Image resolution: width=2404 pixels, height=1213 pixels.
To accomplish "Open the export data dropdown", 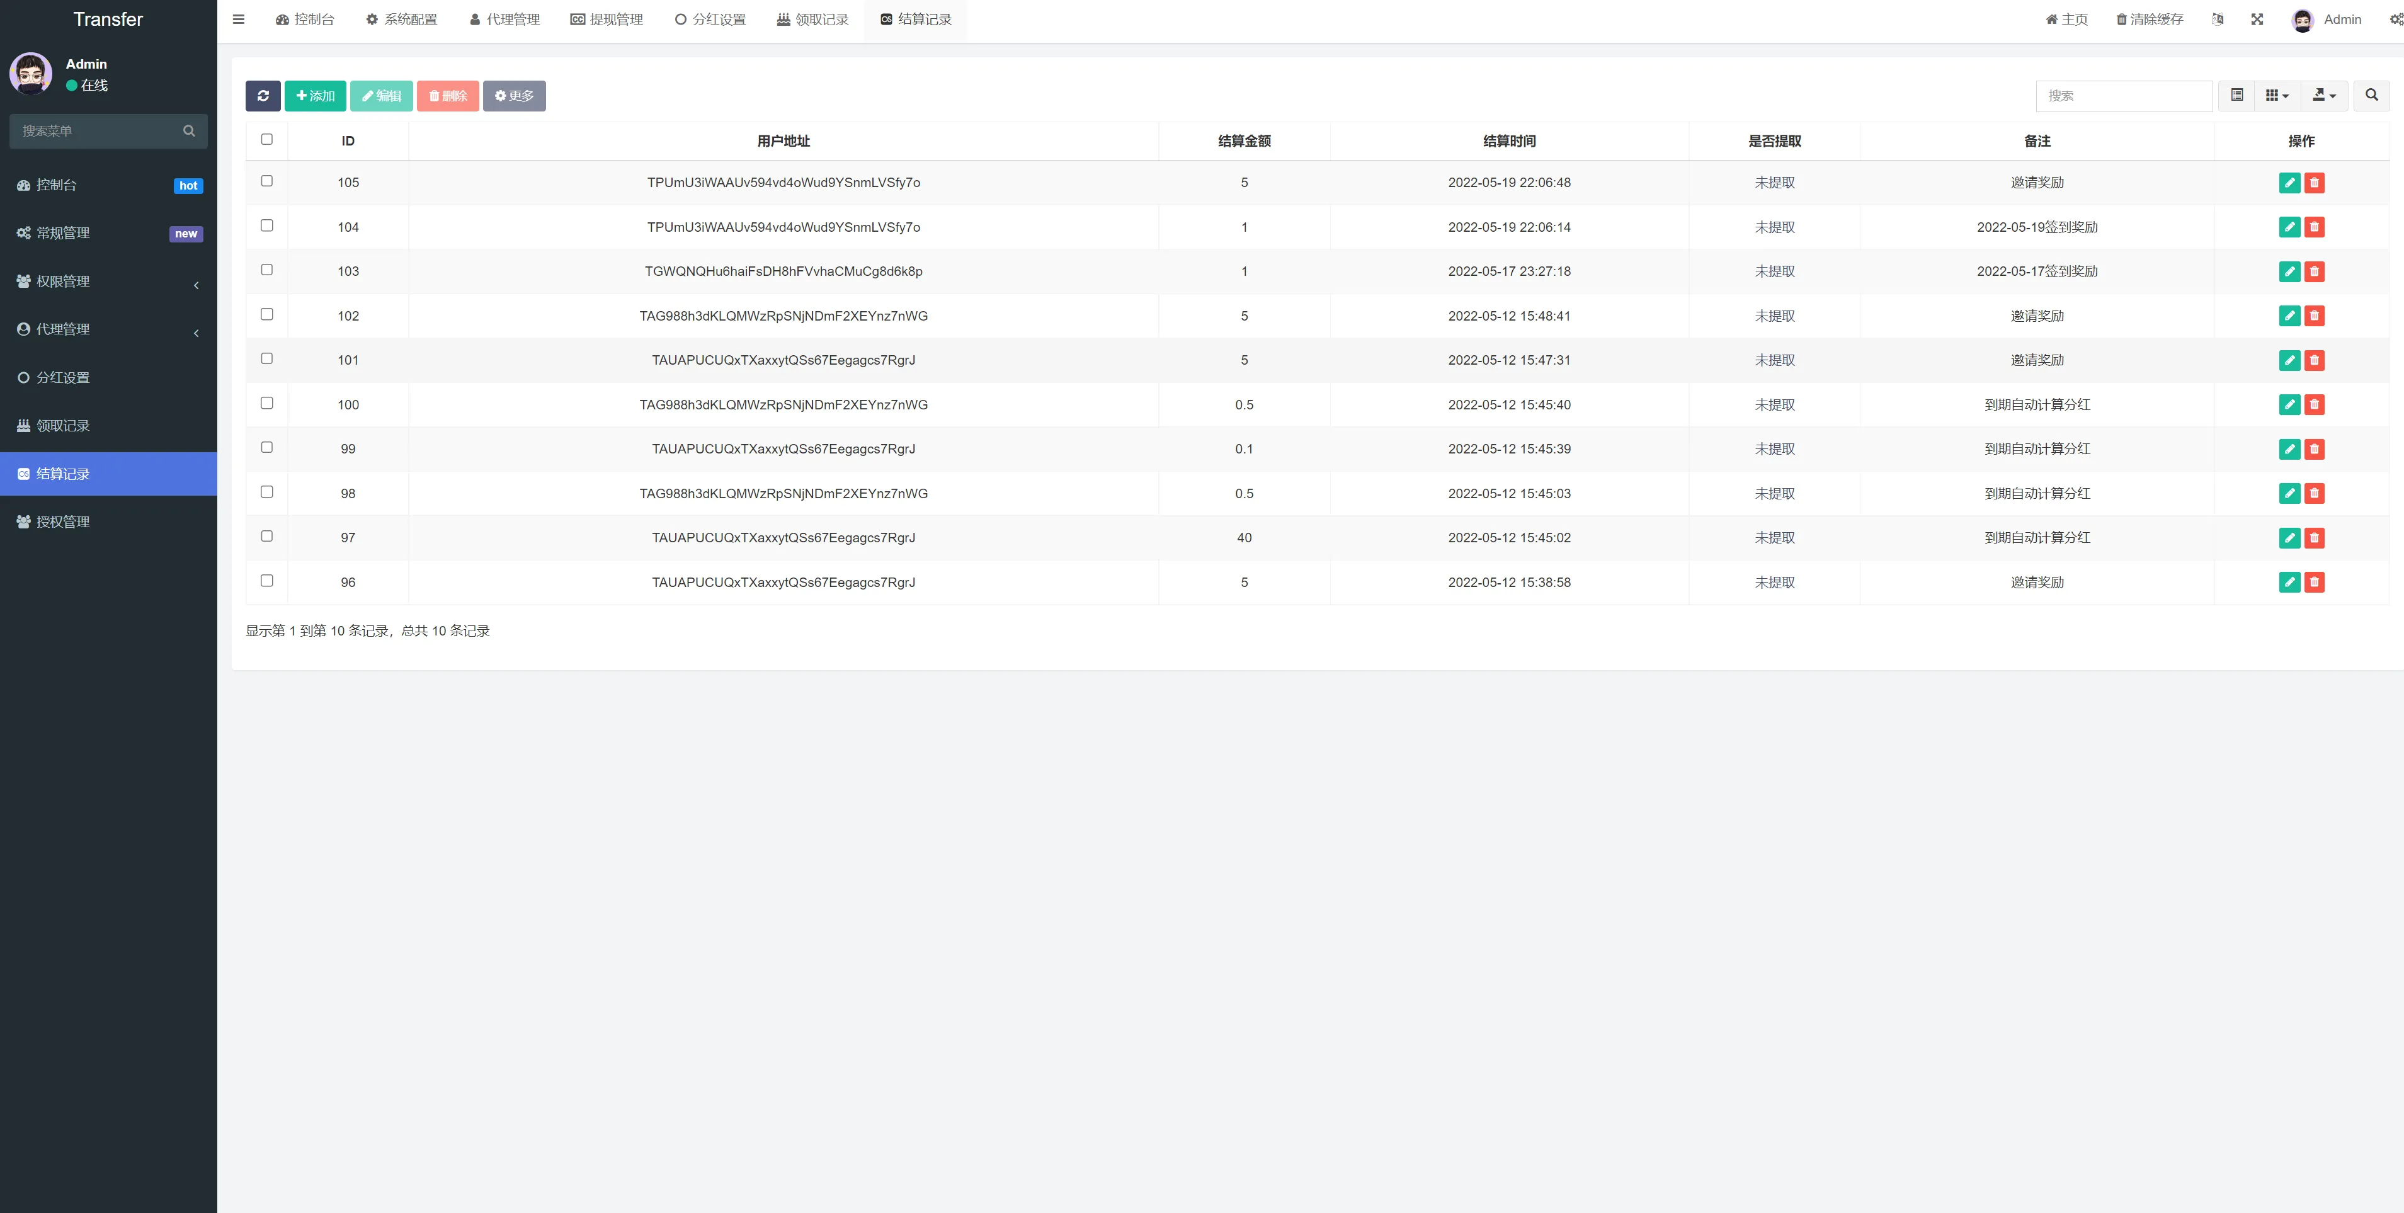I will (x=2324, y=95).
